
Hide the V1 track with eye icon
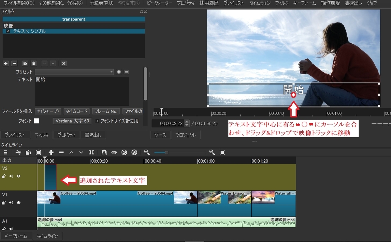pyautogui.click(x=19, y=203)
